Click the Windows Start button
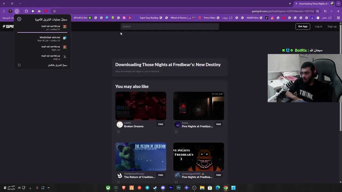Screen dimensions: 342x192 [233, 188]
